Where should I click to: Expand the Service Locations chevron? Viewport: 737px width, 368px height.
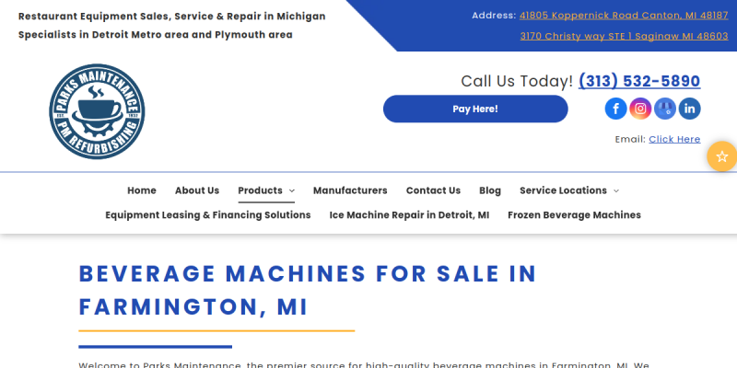click(616, 190)
